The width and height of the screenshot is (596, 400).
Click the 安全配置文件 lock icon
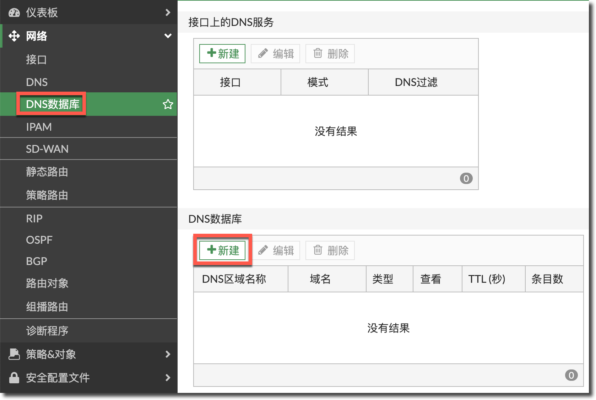click(14, 378)
